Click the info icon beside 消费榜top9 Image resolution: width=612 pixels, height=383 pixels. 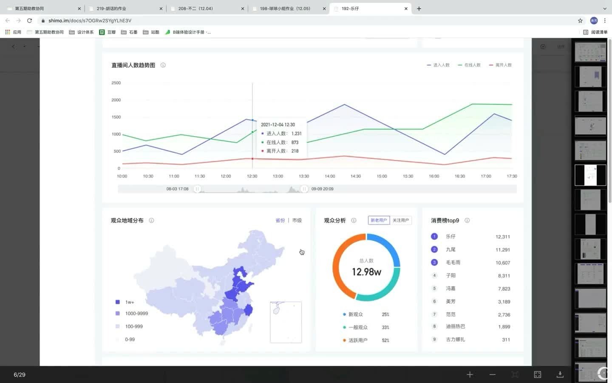[x=467, y=220]
